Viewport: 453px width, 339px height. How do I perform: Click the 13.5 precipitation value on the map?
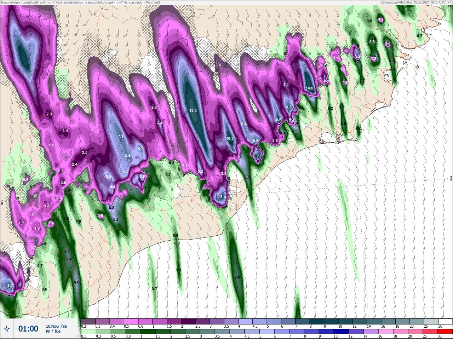(x=193, y=110)
